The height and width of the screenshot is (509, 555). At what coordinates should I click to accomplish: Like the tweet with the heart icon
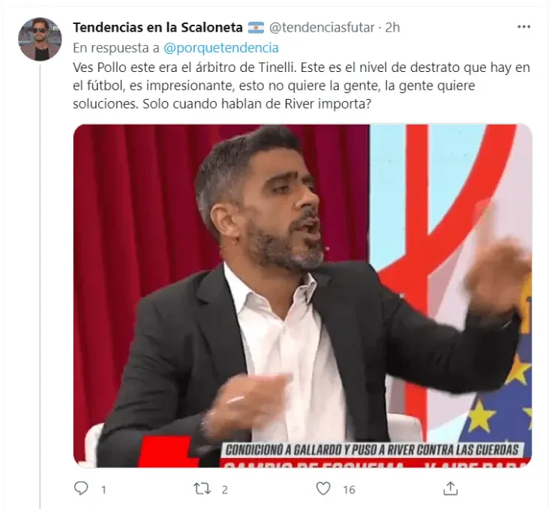click(x=322, y=489)
